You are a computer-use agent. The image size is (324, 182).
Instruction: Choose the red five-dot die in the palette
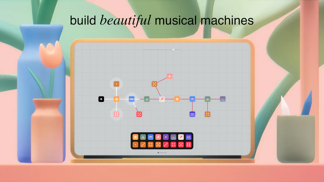[x=181, y=145]
